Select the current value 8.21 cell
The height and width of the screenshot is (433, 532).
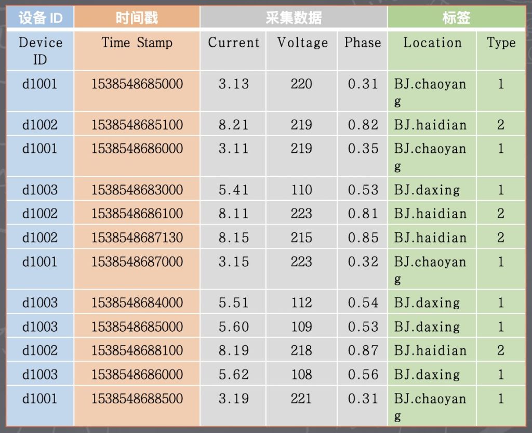coord(233,125)
